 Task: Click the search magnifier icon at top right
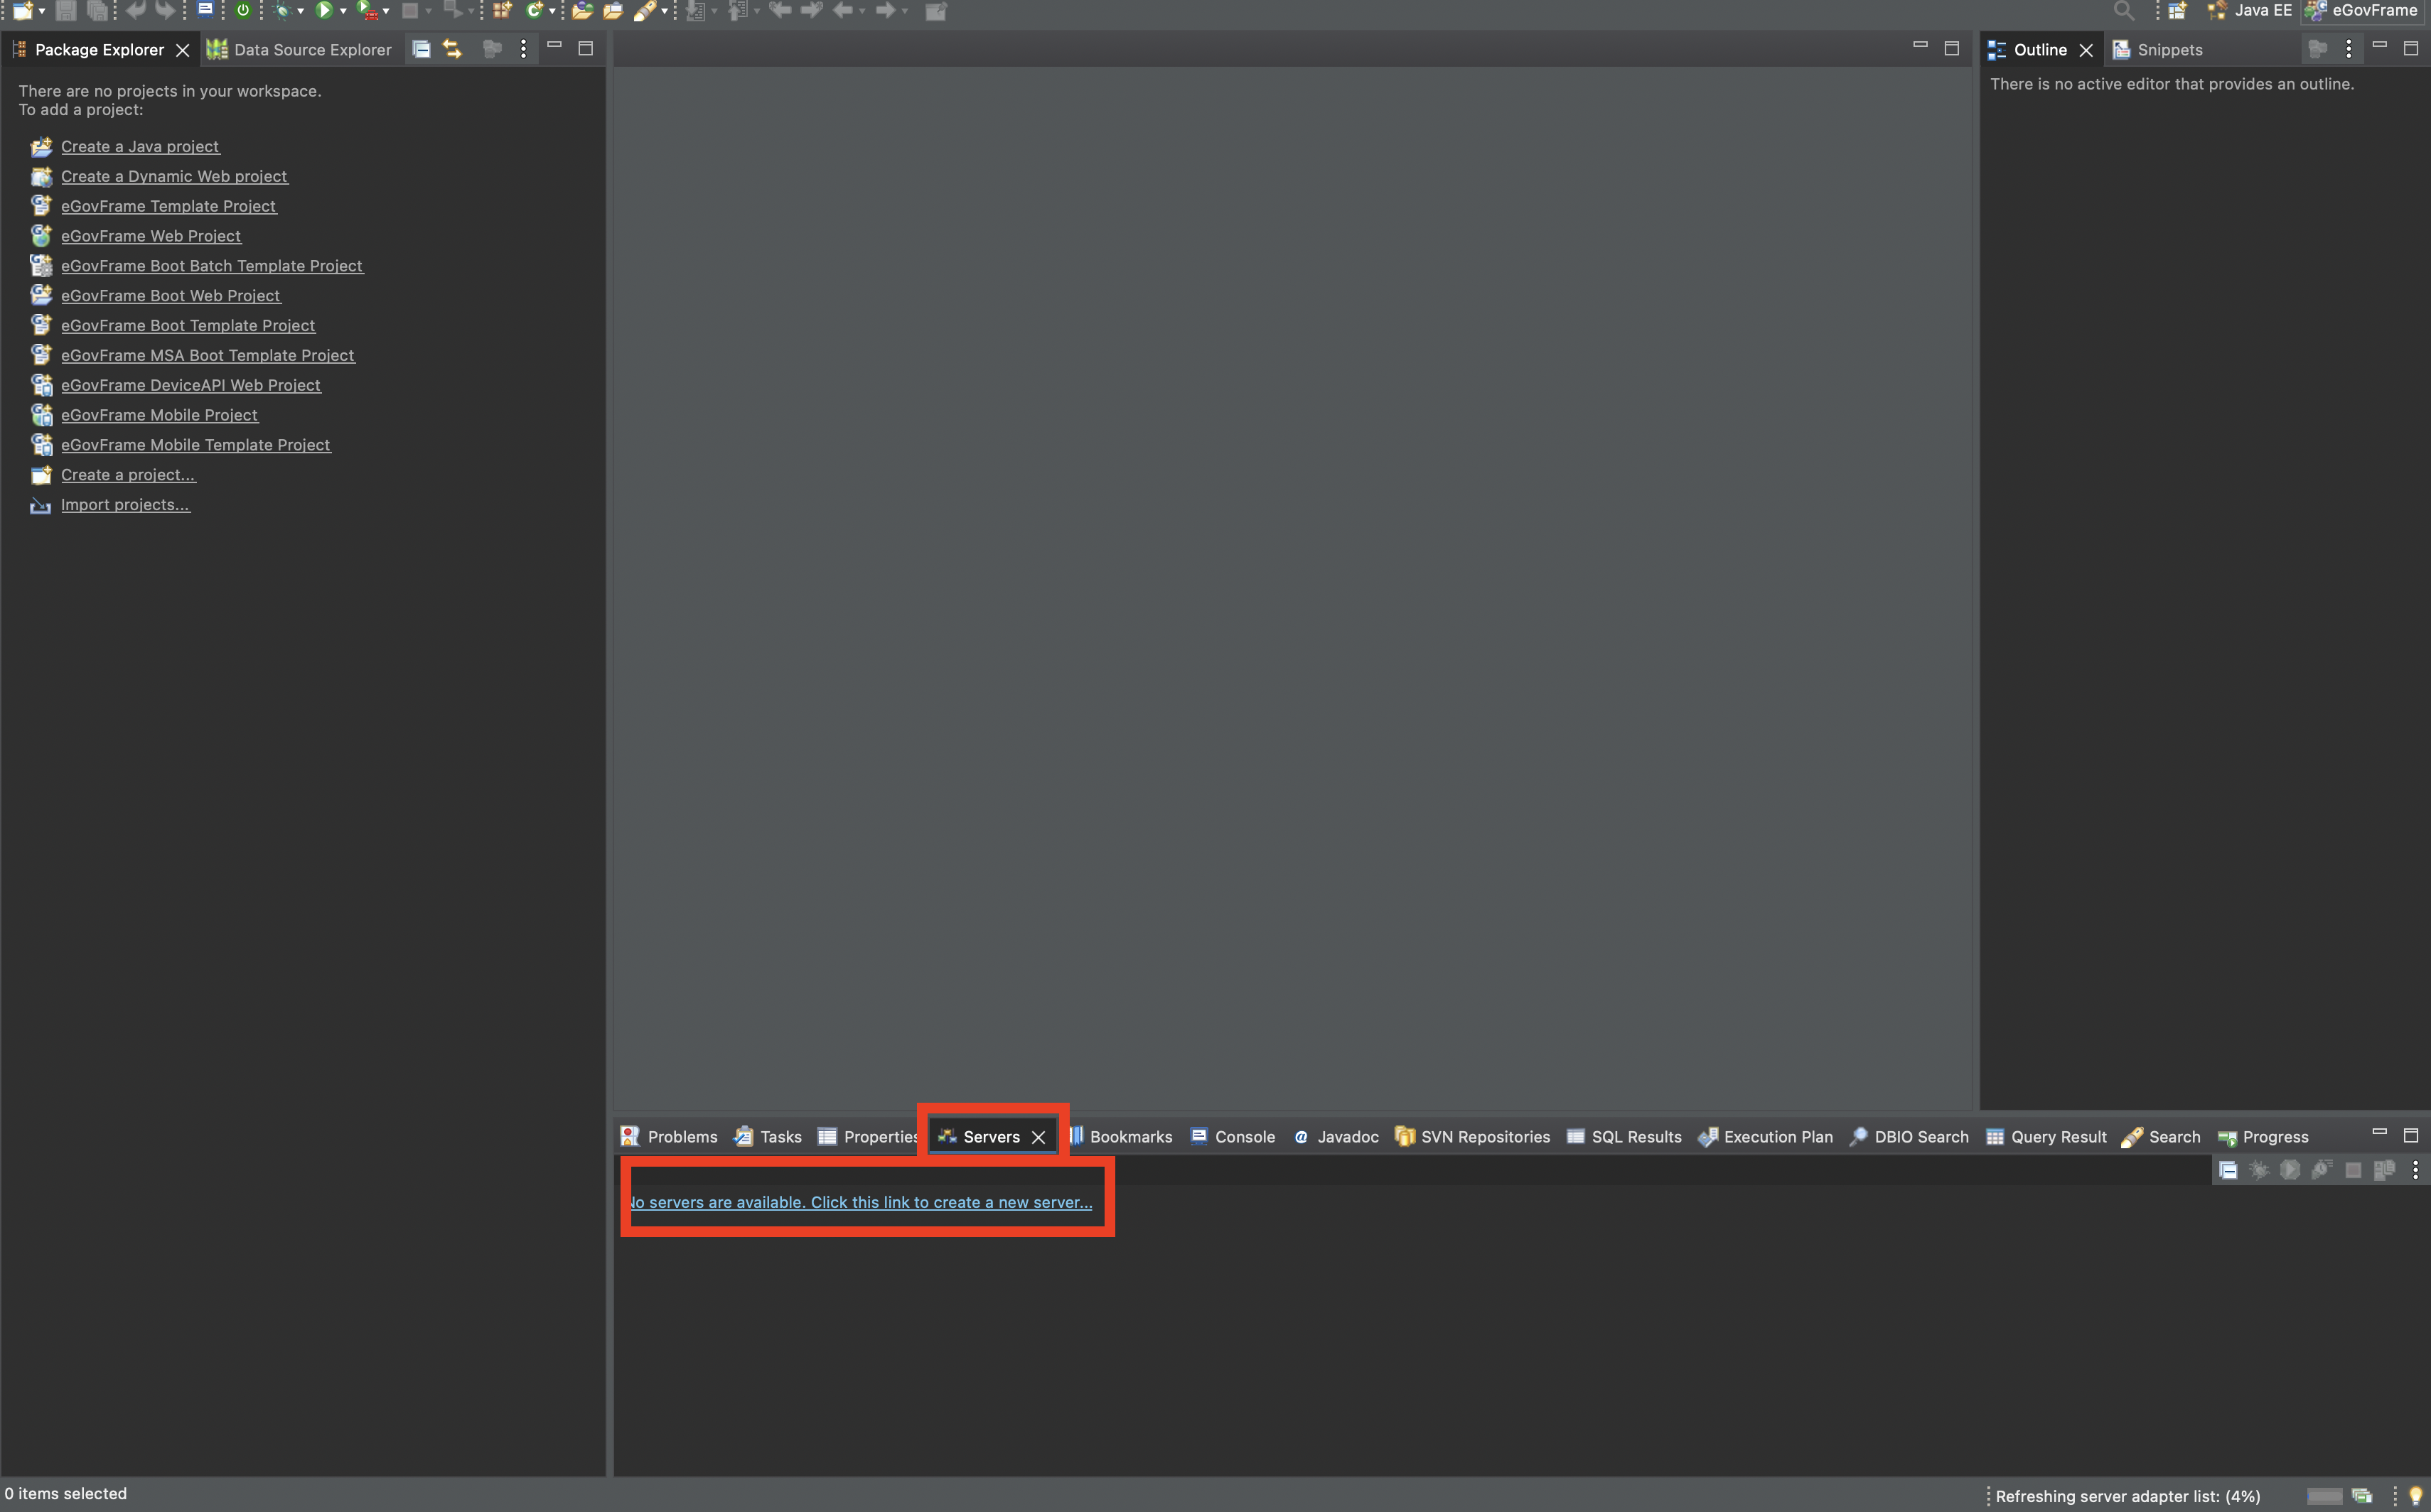coord(2123,10)
